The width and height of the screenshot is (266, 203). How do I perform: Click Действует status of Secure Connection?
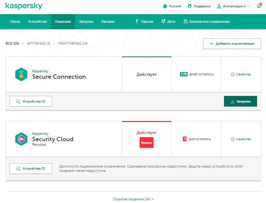tap(147, 74)
